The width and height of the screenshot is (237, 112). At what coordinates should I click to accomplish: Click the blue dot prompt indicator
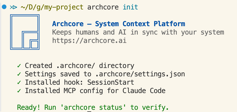coord(4,7)
